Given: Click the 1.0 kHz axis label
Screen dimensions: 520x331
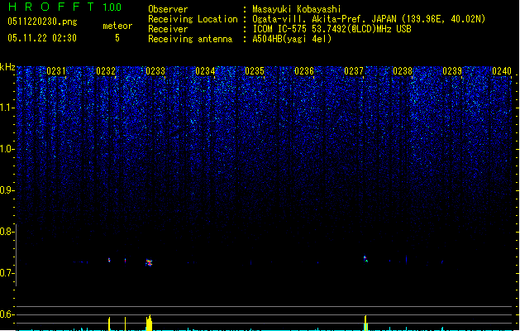Looking at the screenshot, I should (x=7, y=149).
